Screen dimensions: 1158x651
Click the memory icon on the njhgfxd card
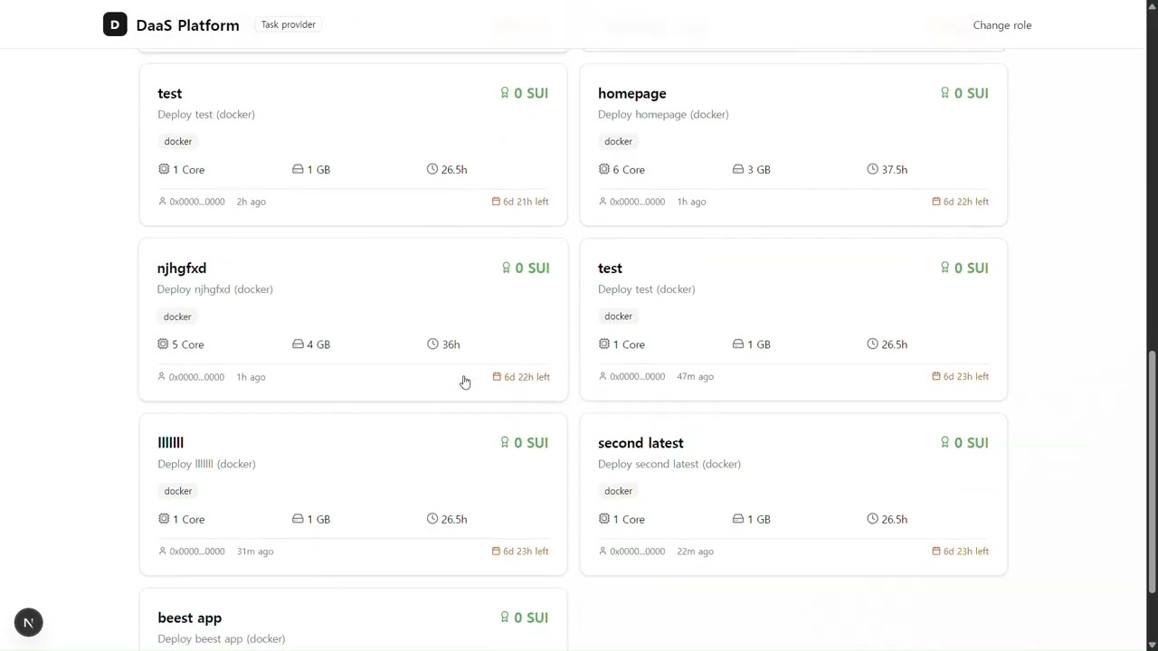point(298,344)
